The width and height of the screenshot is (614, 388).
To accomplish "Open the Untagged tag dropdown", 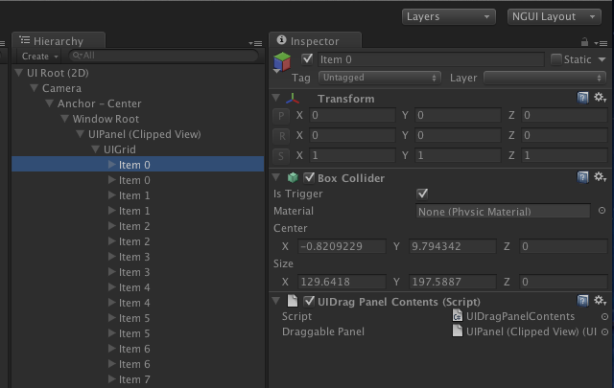I will click(380, 78).
